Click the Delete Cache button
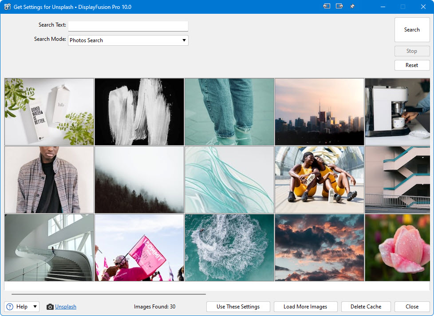Viewport: 434px width, 316px height. pos(366,307)
